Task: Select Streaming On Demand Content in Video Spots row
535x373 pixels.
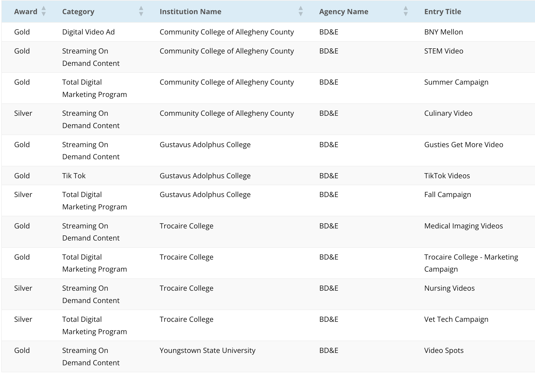Action: tap(91, 357)
